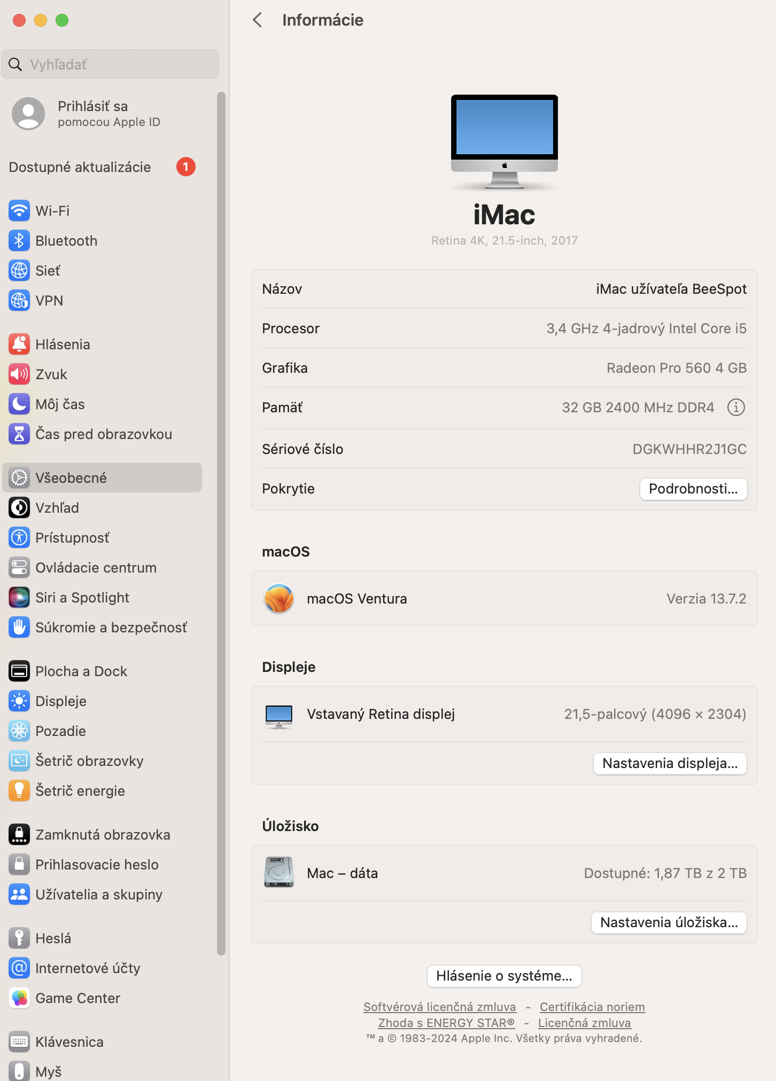Select Súkromie a bezpečnosť hand icon
This screenshot has width=776, height=1081.
19,627
